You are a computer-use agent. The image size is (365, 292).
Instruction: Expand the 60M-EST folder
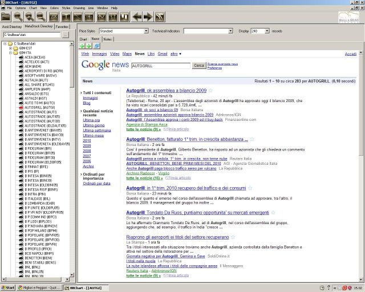pyautogui.click(x=10, y=48)
